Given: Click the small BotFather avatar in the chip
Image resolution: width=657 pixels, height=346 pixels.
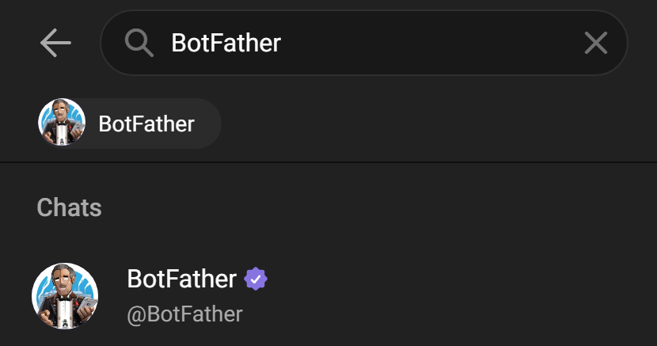Looking at the screenshot, I should (62, 123).
